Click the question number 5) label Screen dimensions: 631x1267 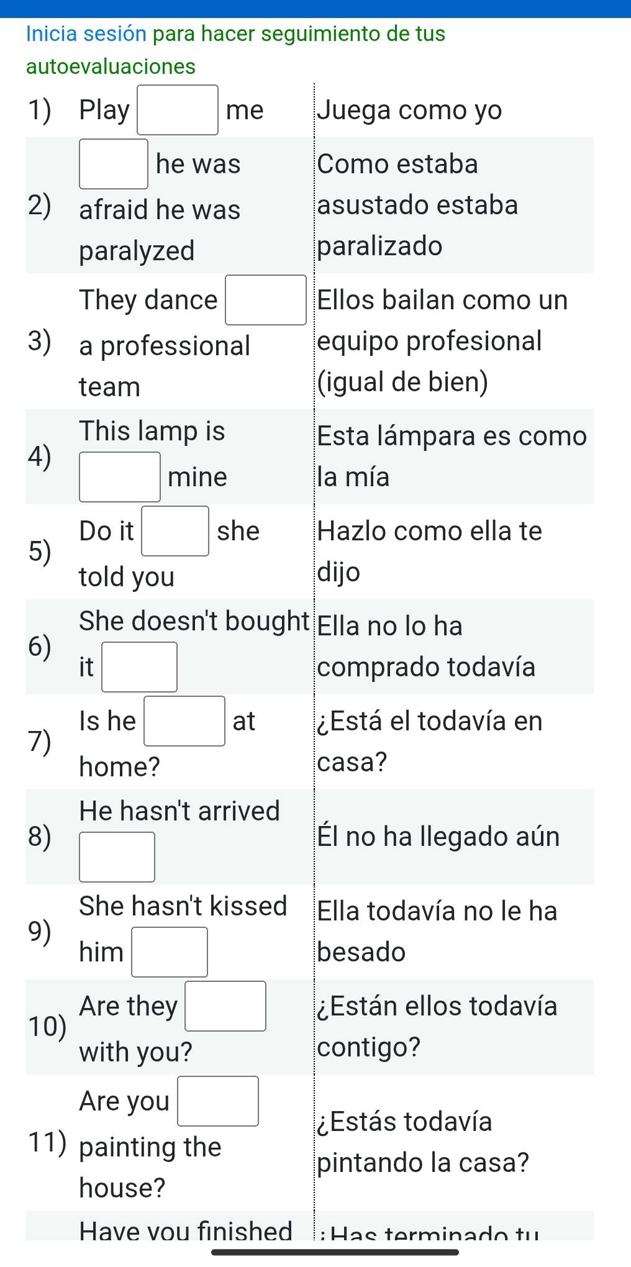tap(40, 552)
